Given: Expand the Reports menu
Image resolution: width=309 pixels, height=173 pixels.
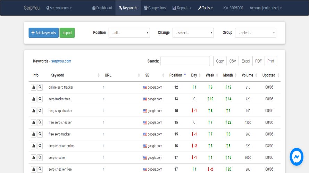Looking at the screenshot, I should [182, 8].
